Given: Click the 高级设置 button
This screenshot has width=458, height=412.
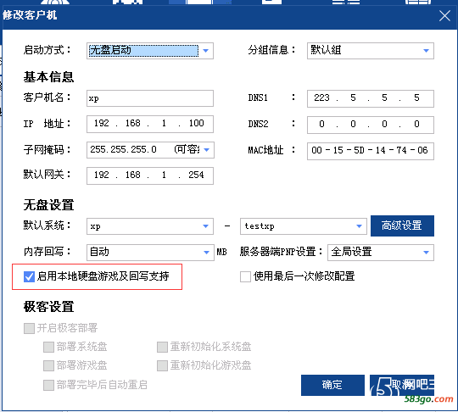Looking at the screenshot, I should tap(402, 225).
